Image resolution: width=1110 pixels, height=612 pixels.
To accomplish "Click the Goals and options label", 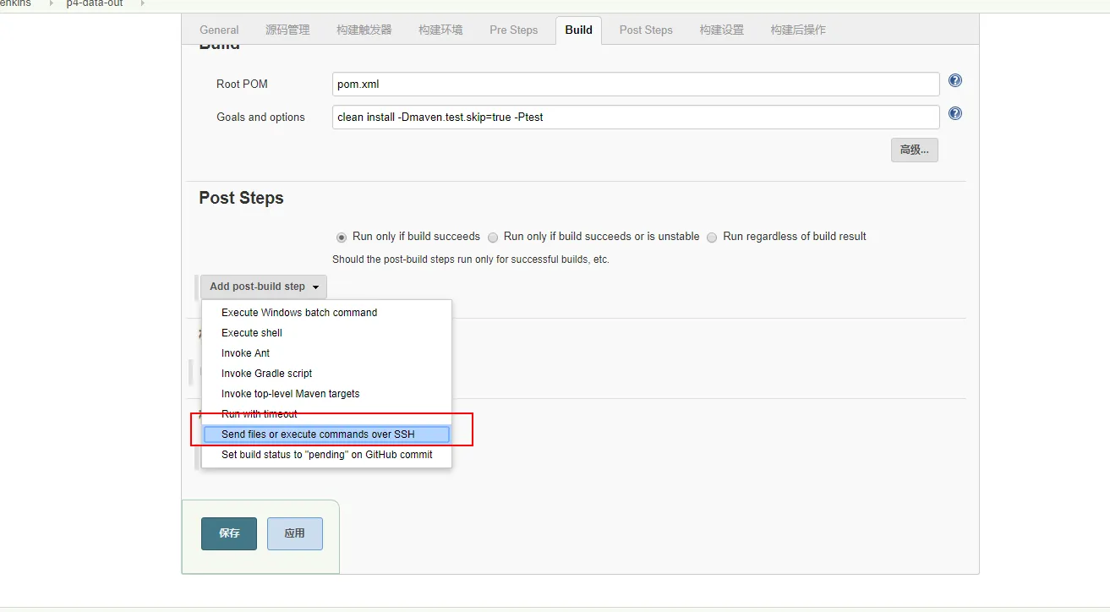I will click(260, 117).
